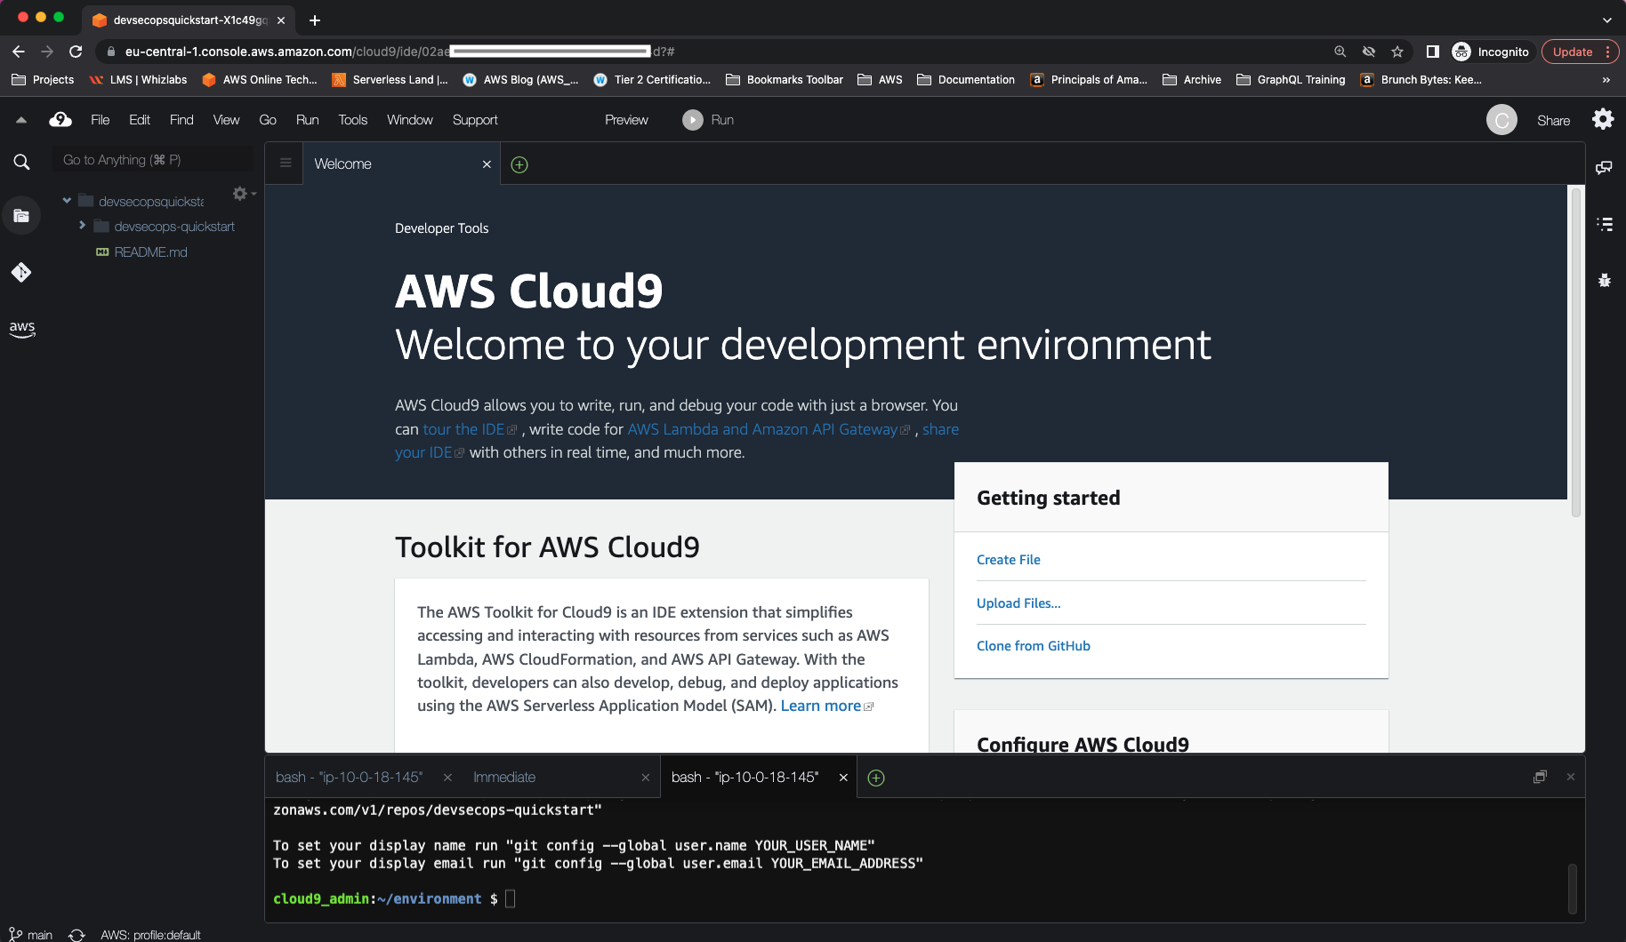Open file tree settings gear dropdown
The height and width of the screenshot is (942, 1626).
[244, 194]
